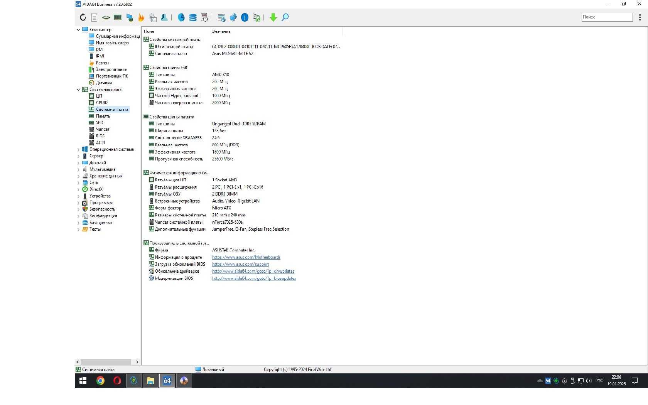Collapse the Системная плата tree node
Viewport: 648px width, 405px height.
tap(78, 89)
